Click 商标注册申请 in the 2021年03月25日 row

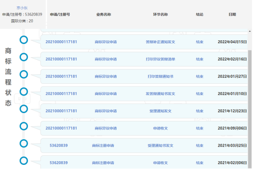103,146
